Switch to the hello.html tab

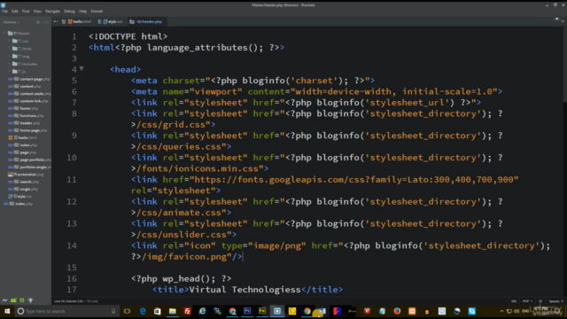point(80,21)
